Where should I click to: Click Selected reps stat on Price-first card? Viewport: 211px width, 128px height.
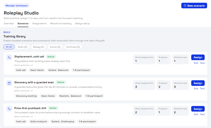180,111
